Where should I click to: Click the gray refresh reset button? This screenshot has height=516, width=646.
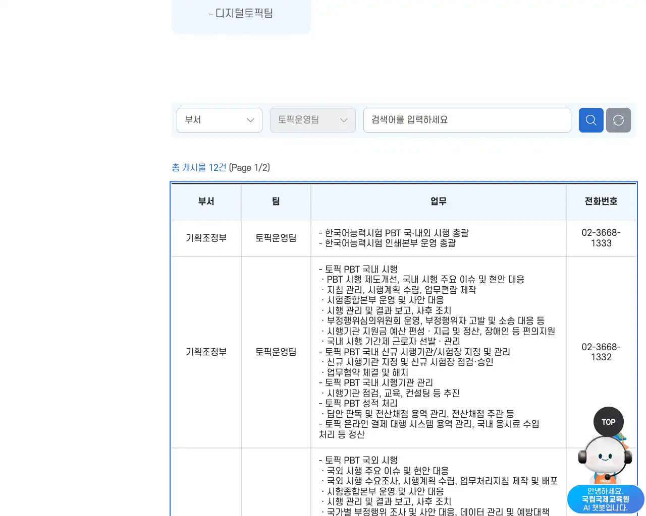coord(618,120)
